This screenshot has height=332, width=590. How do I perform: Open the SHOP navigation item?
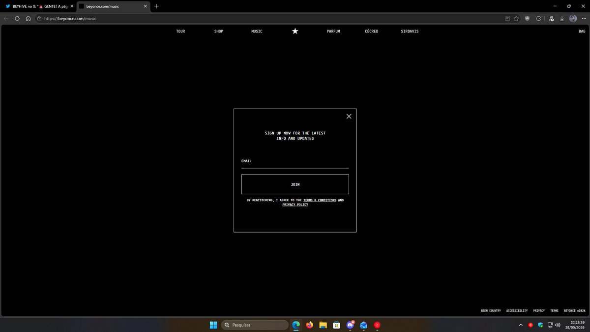pos(219,31)
